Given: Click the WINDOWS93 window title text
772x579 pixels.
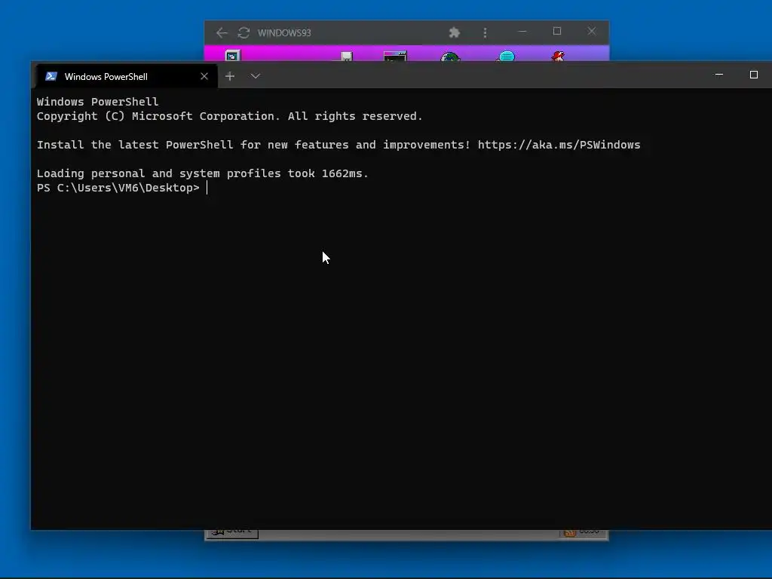Looking at the screenshot, I should (284, 33).
